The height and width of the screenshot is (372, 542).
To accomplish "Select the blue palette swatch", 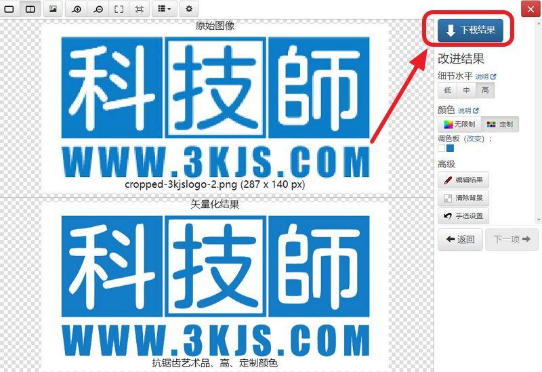I will coord(450,148).
